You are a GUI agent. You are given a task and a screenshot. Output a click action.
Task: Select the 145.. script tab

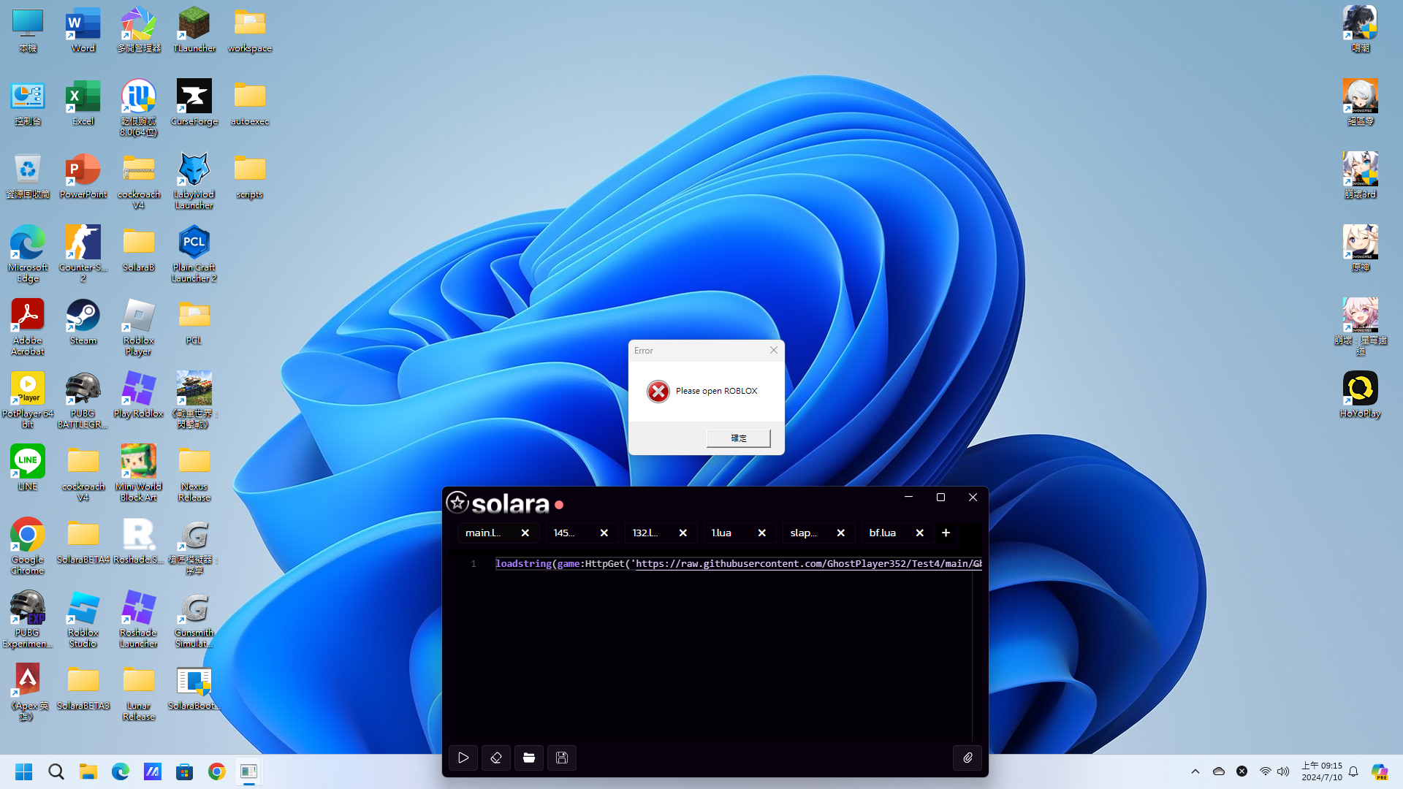[x=564, y=533]
